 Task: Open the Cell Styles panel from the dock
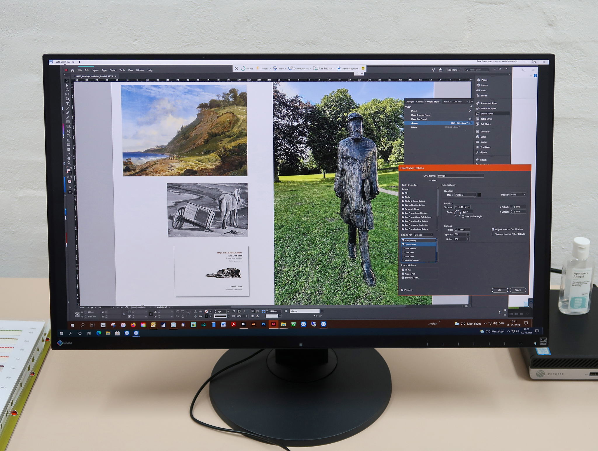[x=483, y=124]
